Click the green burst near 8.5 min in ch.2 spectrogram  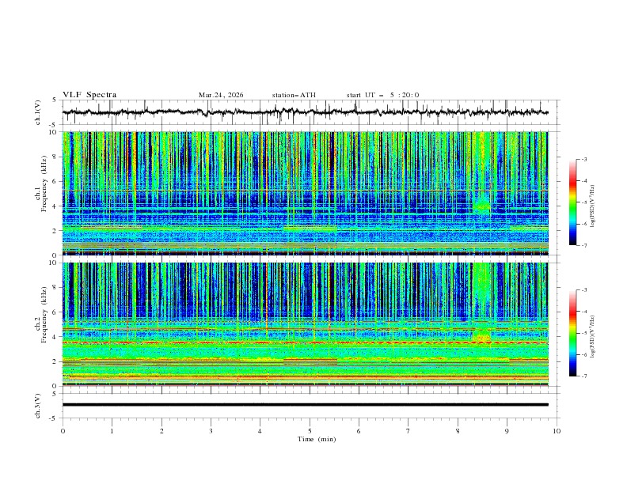pos(482,335)
